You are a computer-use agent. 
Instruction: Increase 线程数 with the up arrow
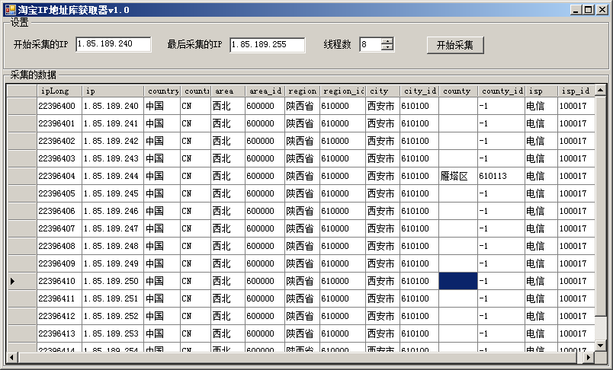pos(387,41)
